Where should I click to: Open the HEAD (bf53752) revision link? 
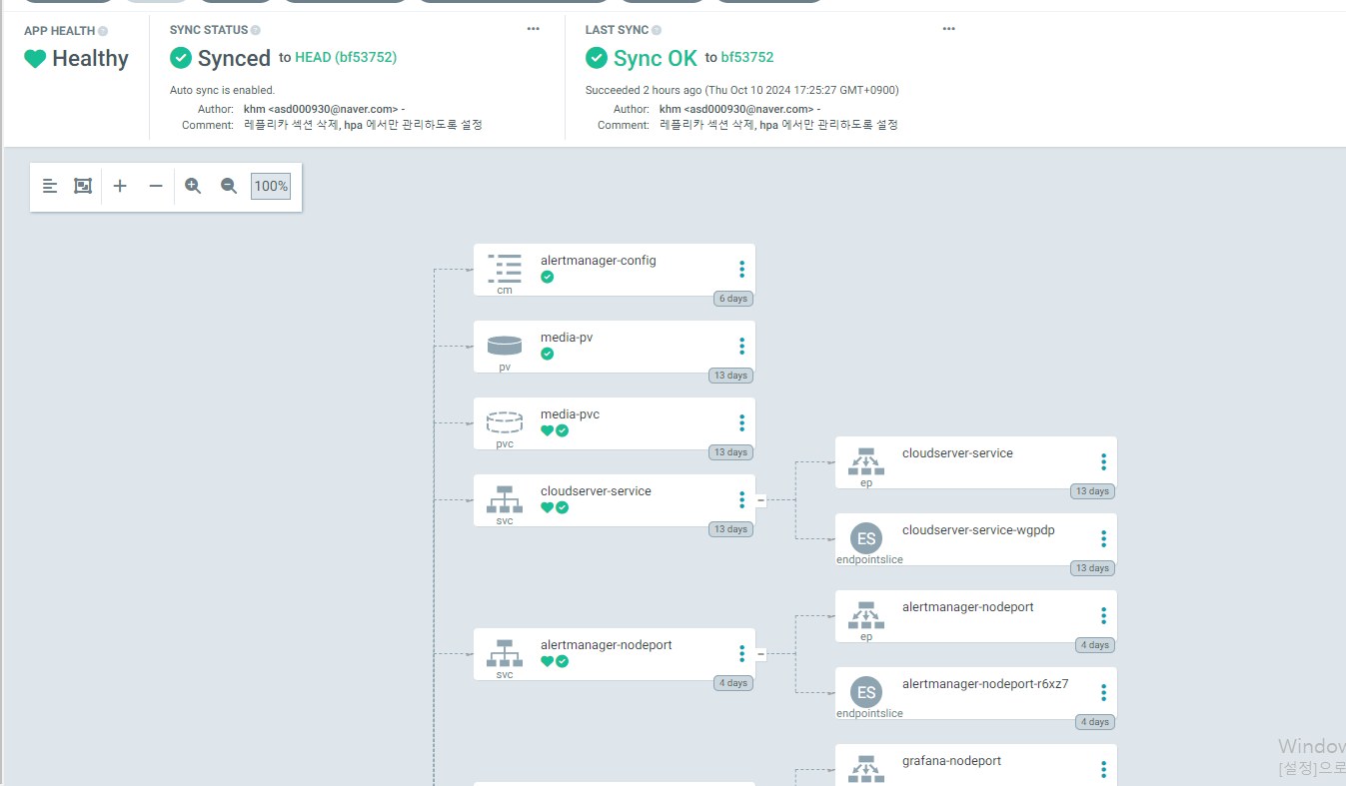(x=346, y=58)
